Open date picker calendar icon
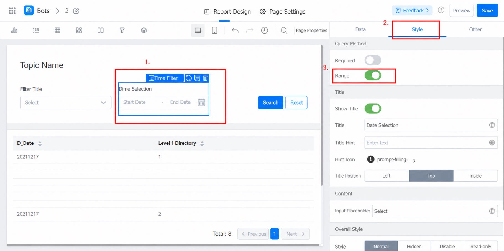Screen dimensions: 504x251 pos(201,102)
